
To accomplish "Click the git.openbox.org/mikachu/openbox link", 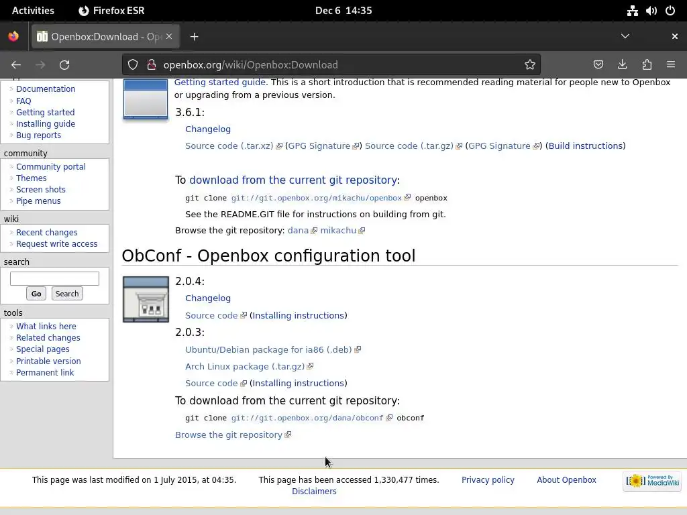I will pyautogui.click(x=317, y=198).
